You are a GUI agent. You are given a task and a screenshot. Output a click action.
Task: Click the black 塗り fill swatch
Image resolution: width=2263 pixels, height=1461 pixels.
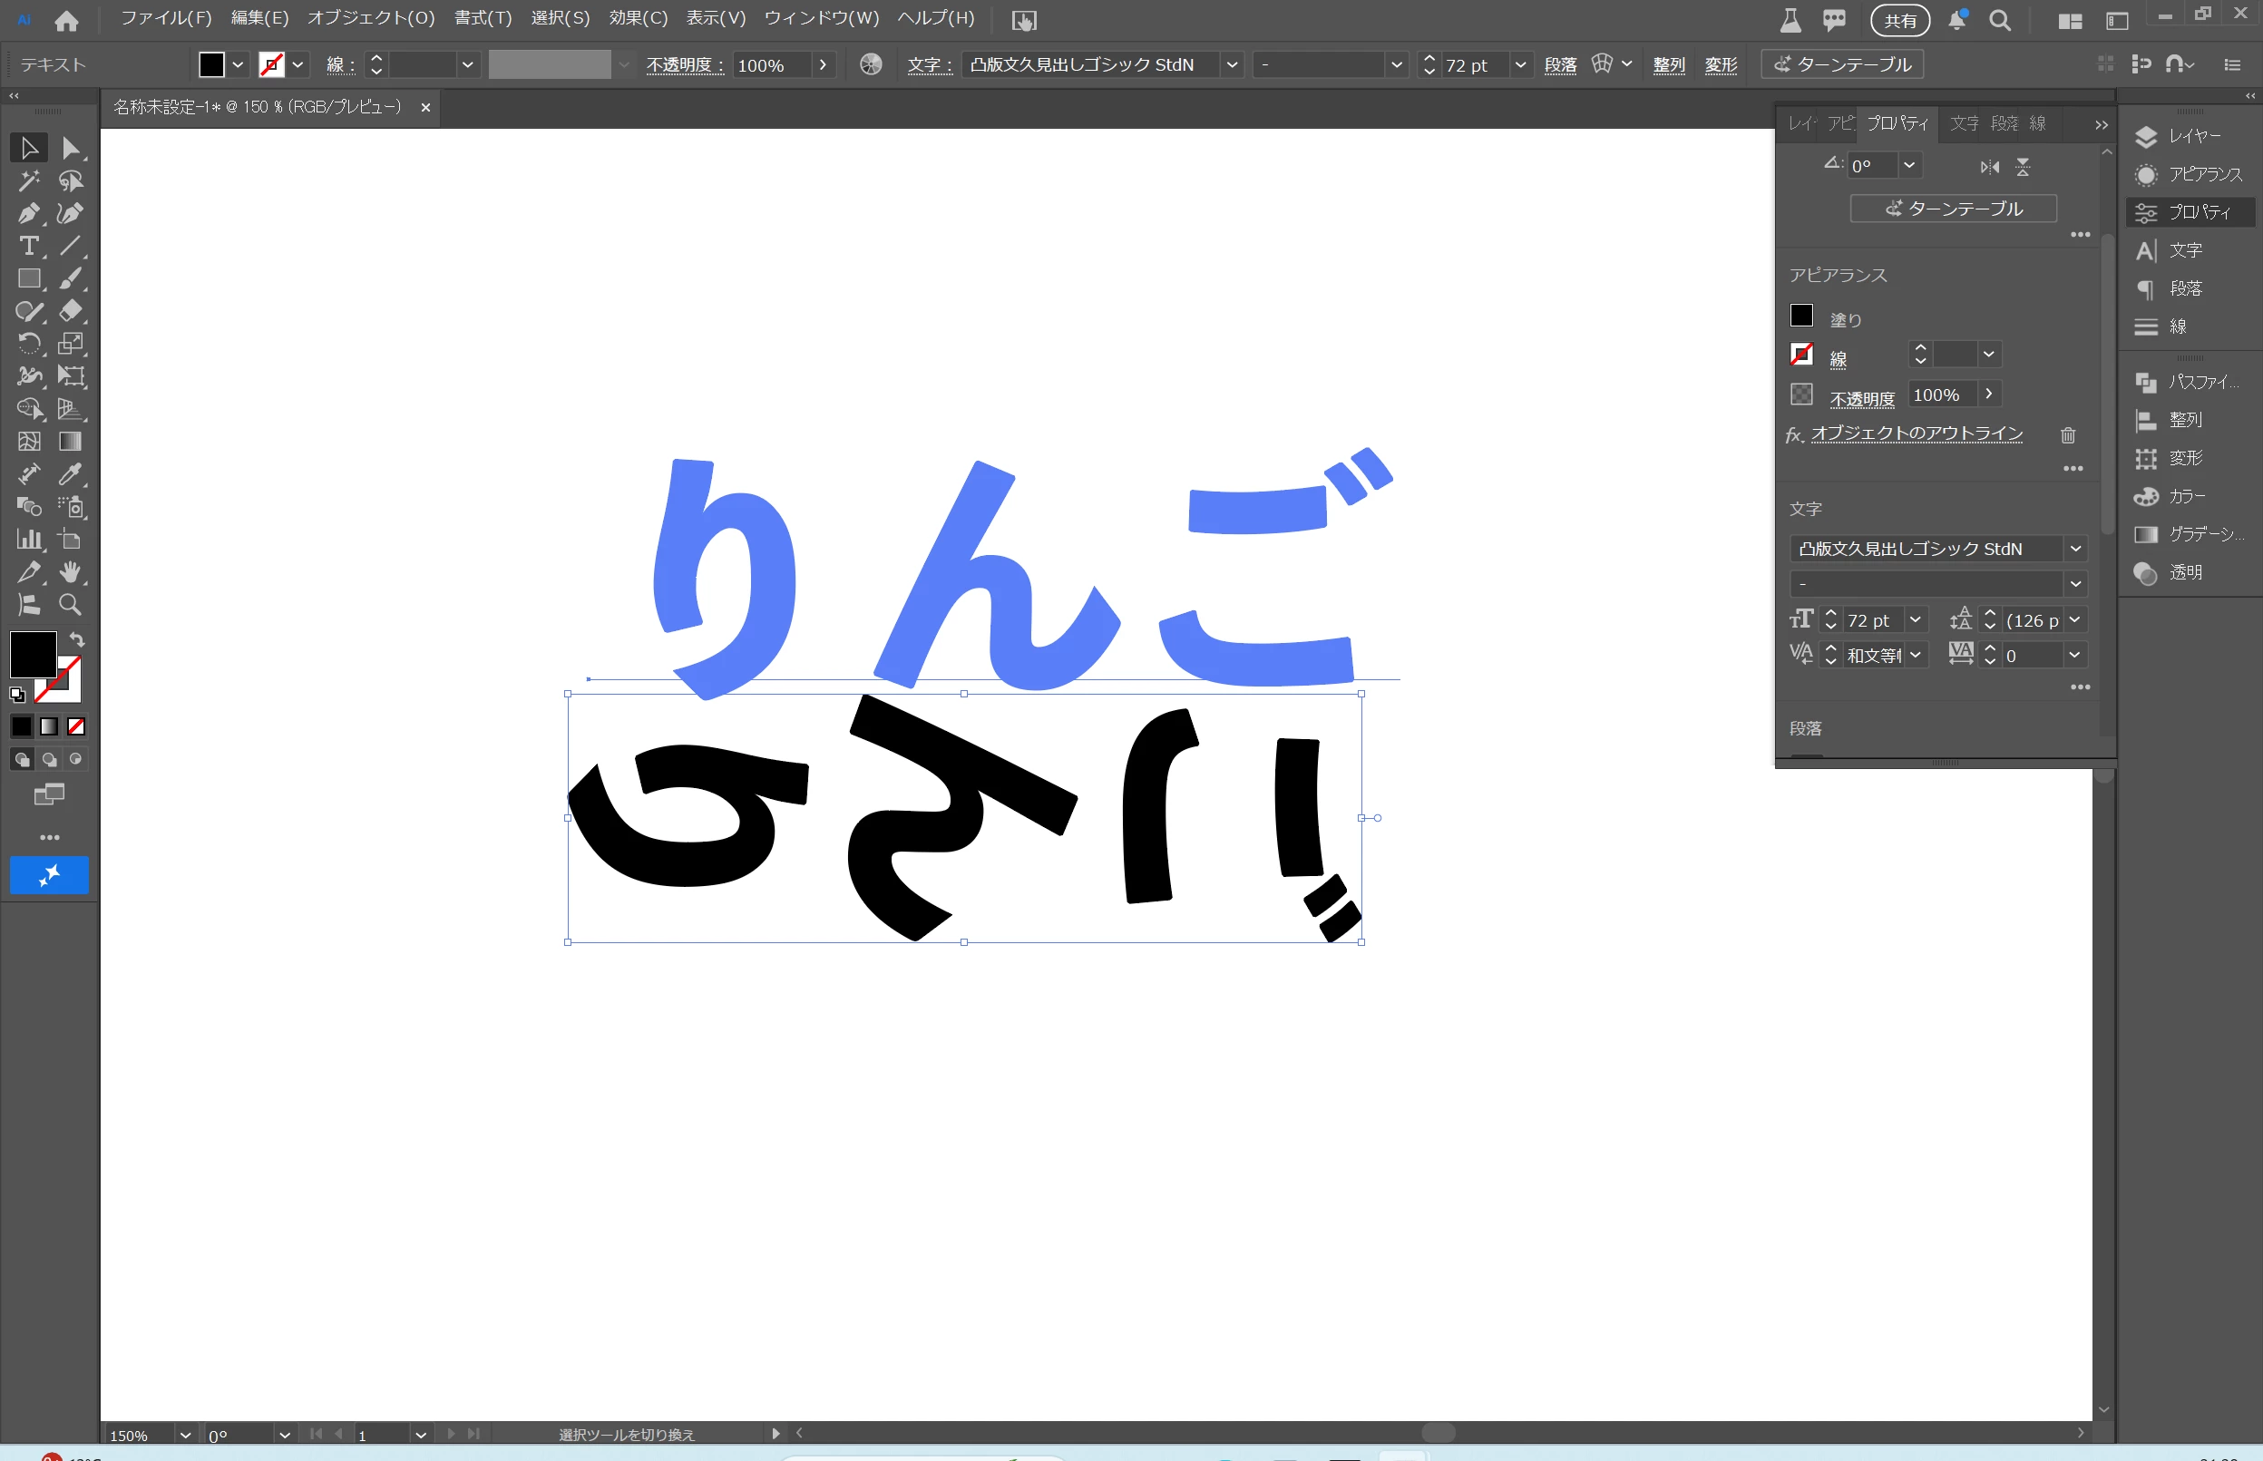[x=1801, y=316]
